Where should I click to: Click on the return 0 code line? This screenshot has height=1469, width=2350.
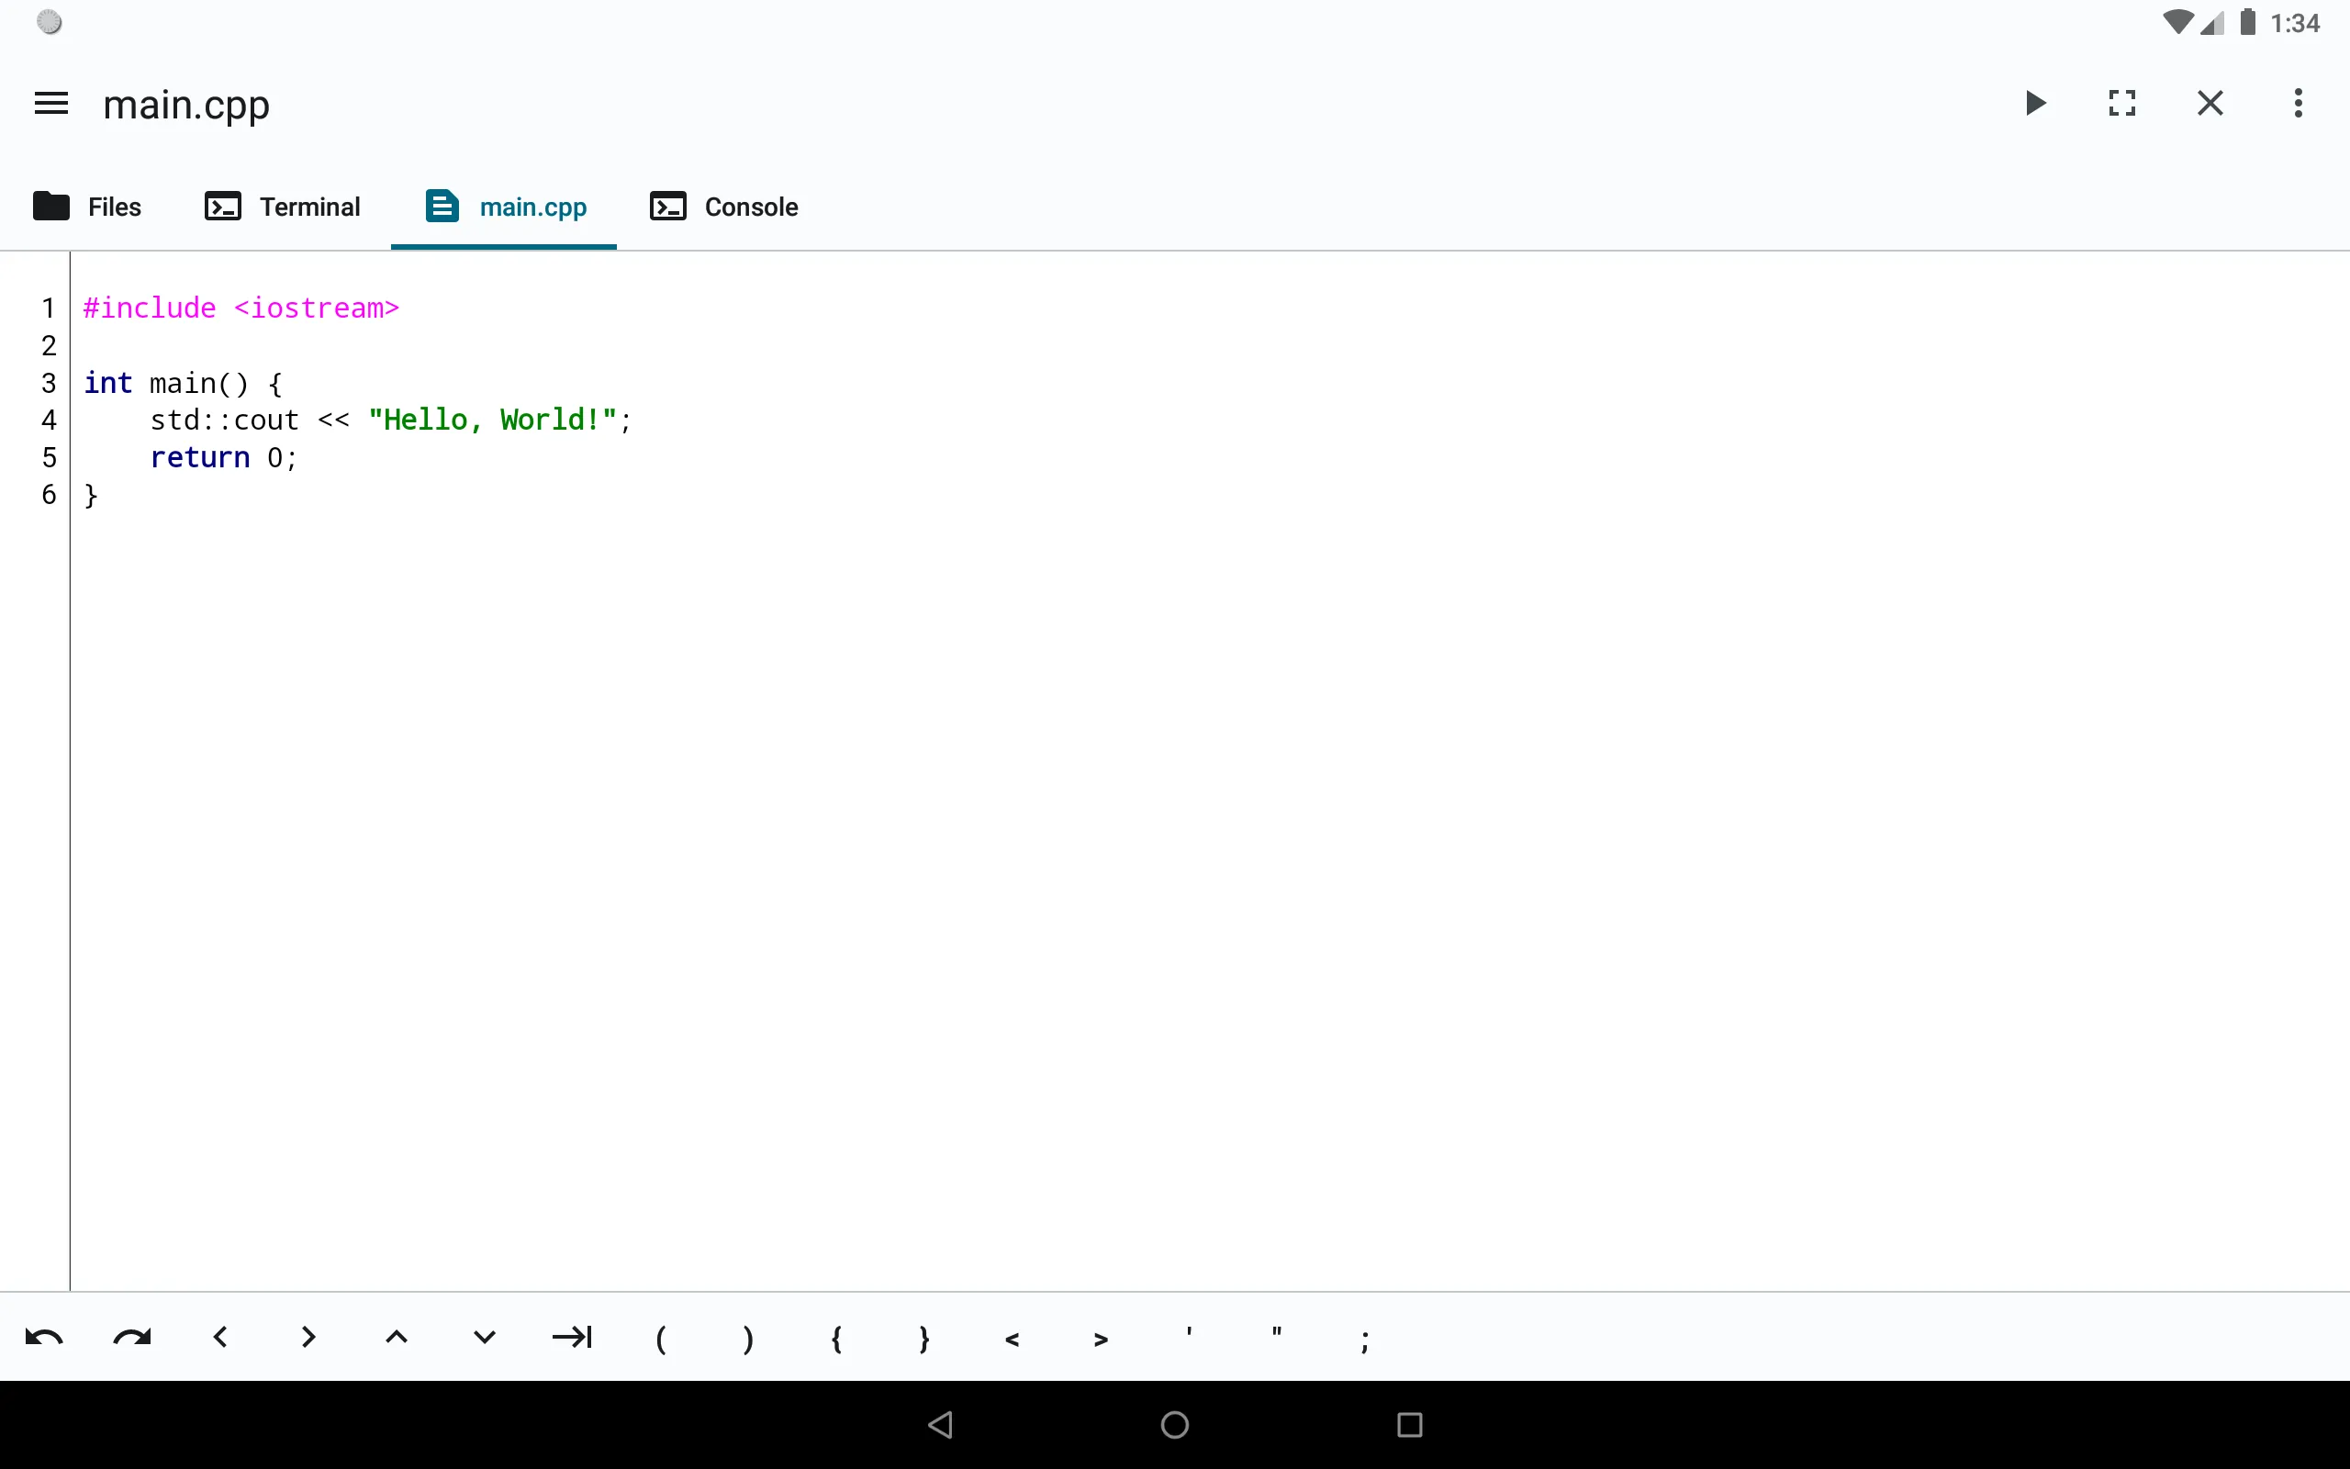222,456
